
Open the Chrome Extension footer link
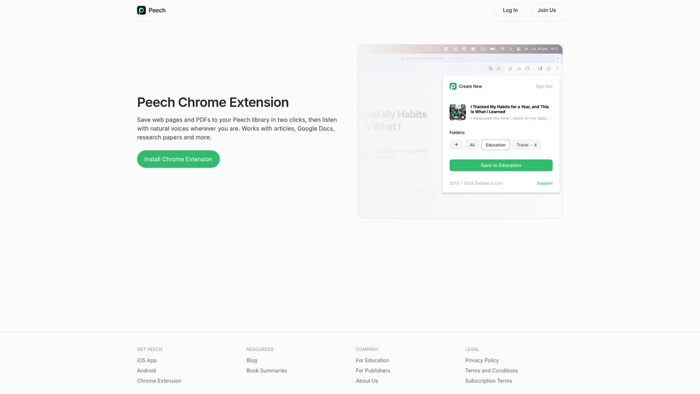pyautogui.click(x=159, y=381)
